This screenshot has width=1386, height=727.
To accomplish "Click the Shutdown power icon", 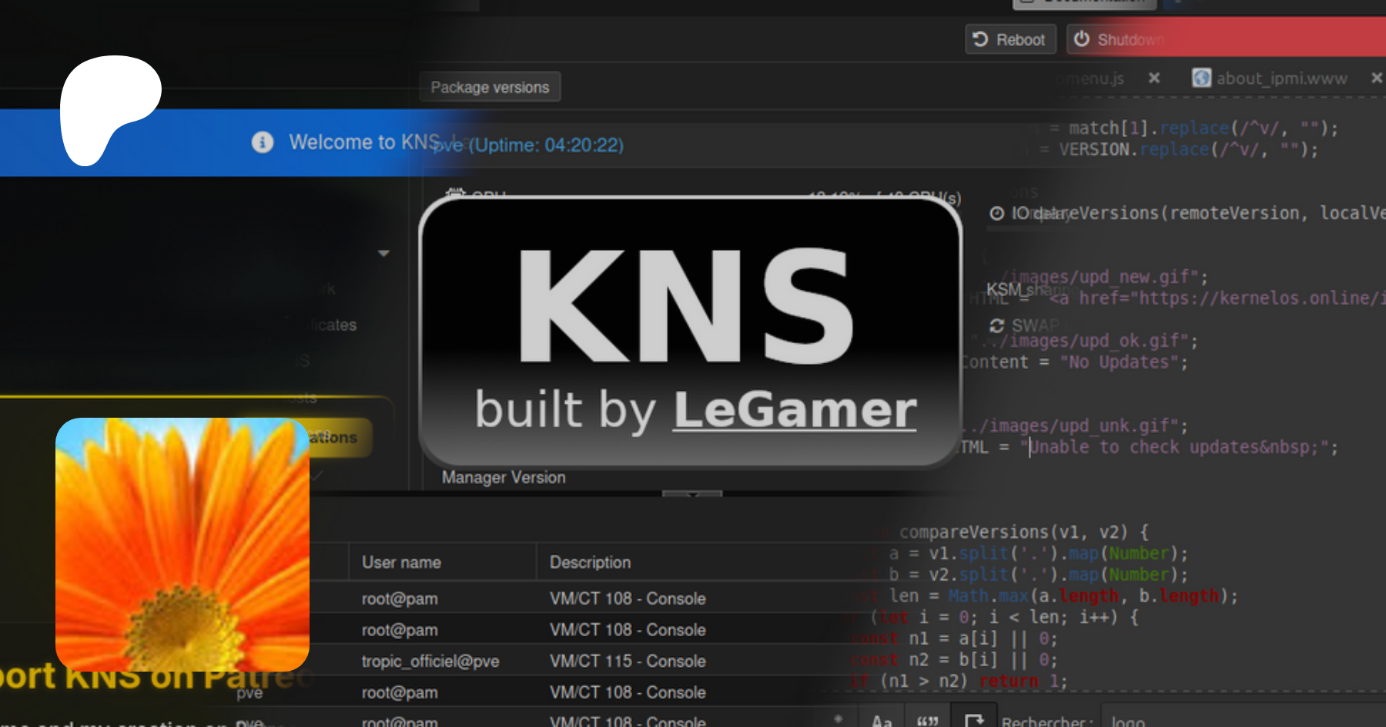I will pyautogui.click(x=1082, y=39).
